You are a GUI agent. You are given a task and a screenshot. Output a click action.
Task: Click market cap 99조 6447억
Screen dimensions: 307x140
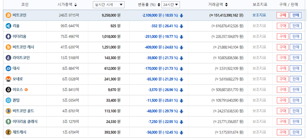(70, 26)
